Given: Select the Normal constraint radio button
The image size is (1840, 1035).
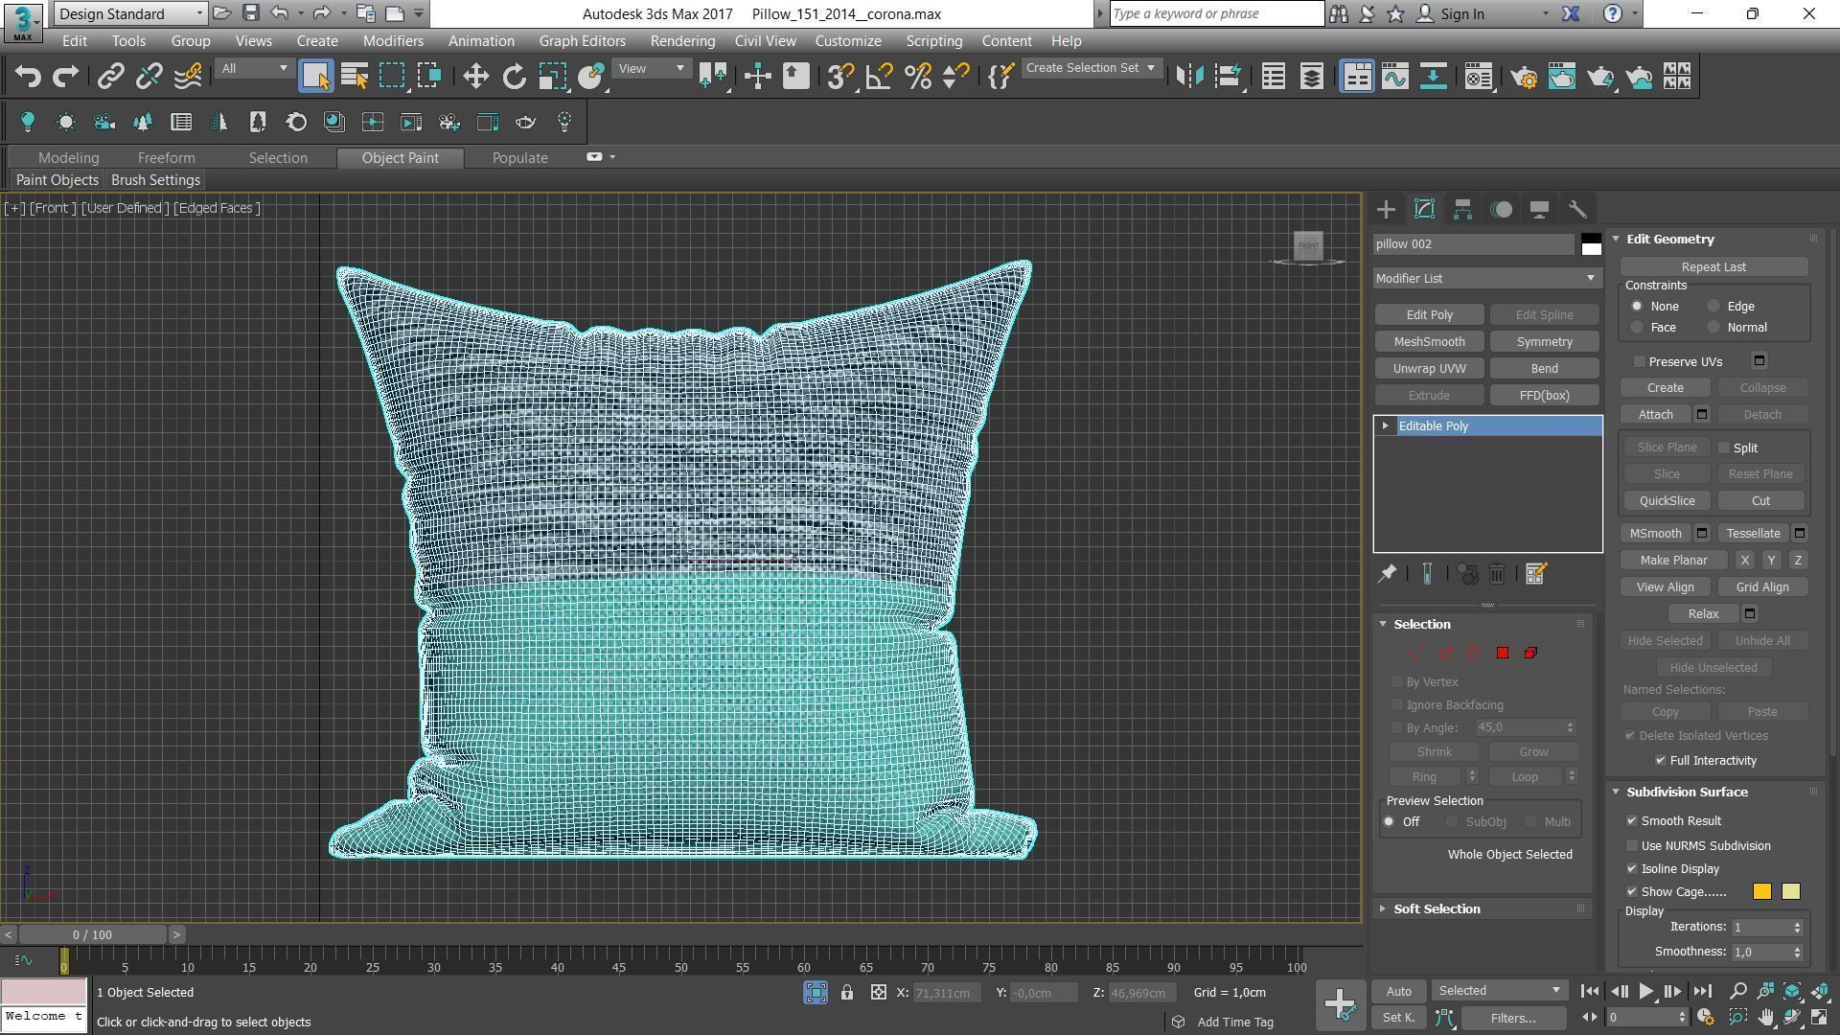Looking at the screenshot, I should click(1713, 328).
